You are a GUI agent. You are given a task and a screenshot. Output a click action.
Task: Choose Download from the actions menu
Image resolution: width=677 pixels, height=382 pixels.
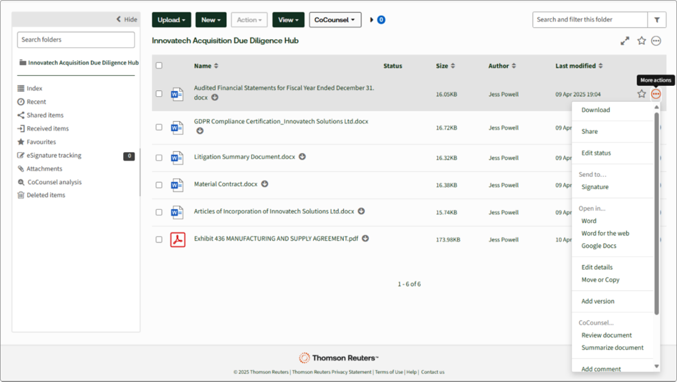pyautogui.click(x=596, y=110)
